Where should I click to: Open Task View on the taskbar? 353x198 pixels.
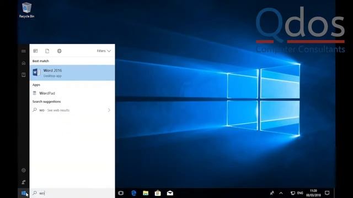[x=121, y=193]
